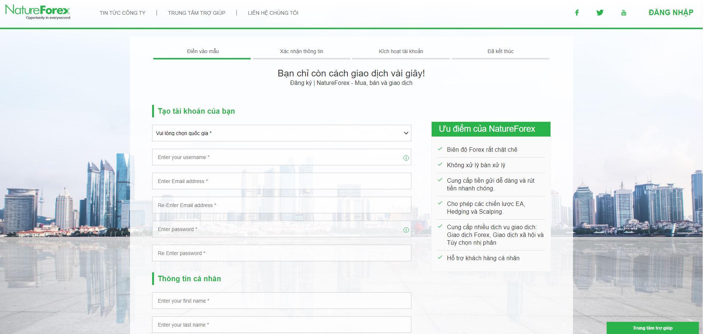This screenshot has width=703, height=334.
Task: Click the ĐĂNG NHẬP link
Action: (x=671, y=13)
